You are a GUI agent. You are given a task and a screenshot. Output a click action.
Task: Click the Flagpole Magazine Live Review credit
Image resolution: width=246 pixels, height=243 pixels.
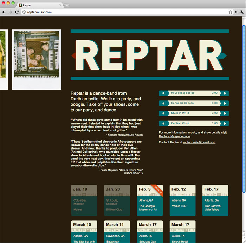point(124,135)
